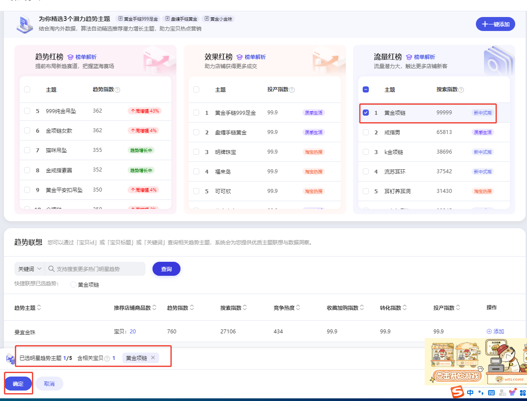527x401 pixels.
Task: Sort table by 趋势主题 column
Action: (39, 308)
